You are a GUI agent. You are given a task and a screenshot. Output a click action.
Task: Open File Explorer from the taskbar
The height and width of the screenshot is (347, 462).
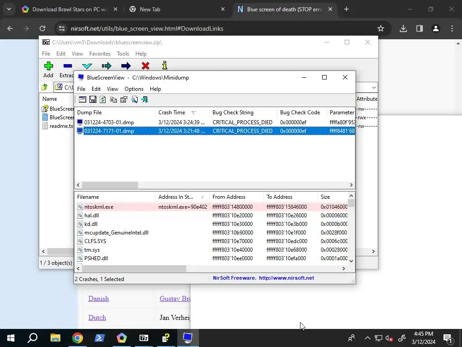[55, 338]
